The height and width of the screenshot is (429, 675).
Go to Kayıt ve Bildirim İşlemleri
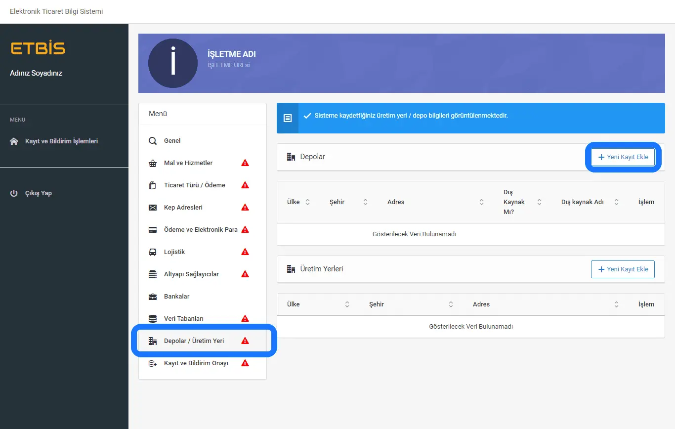coord(61,141)
